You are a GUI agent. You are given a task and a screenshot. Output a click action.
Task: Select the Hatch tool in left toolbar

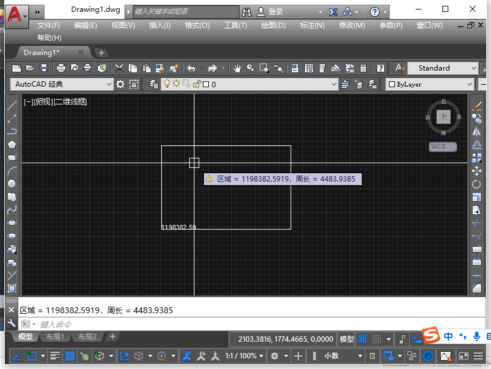pos(12,288)
